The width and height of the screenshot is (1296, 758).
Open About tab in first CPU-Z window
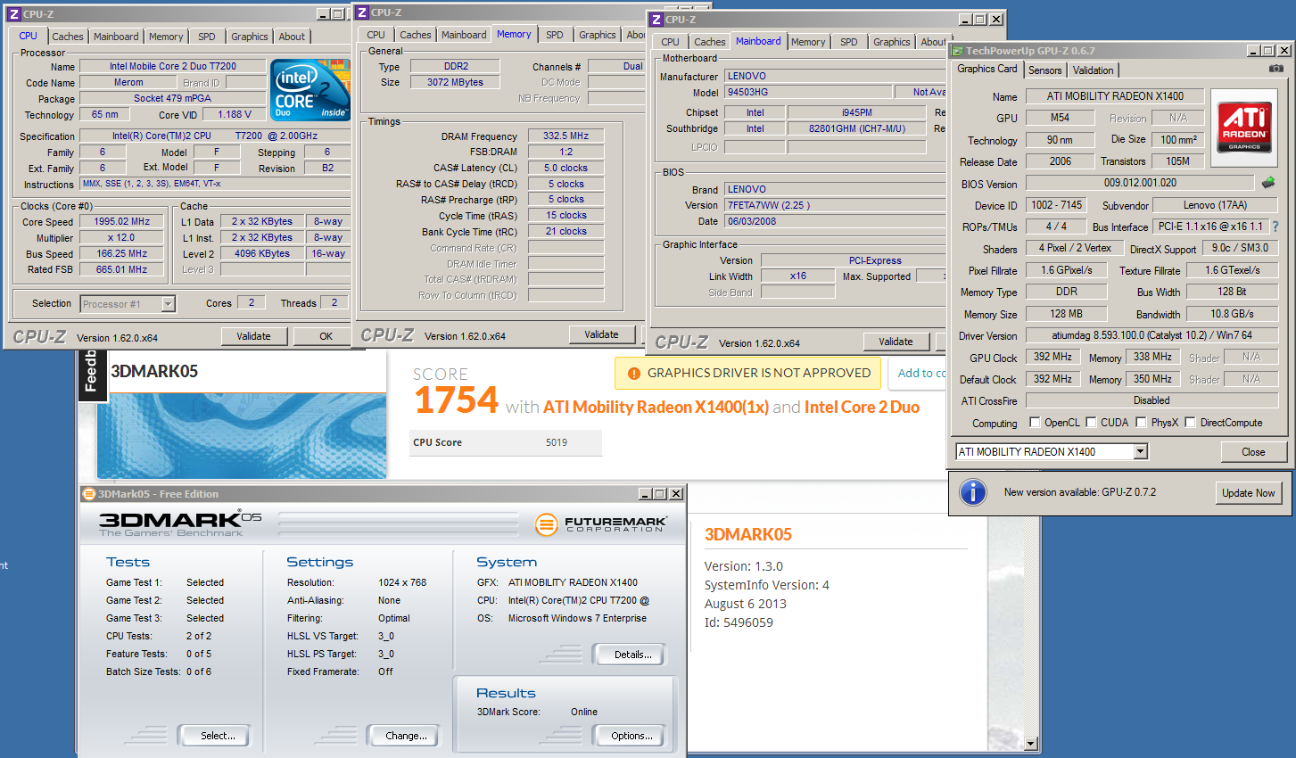click(292, 37)
